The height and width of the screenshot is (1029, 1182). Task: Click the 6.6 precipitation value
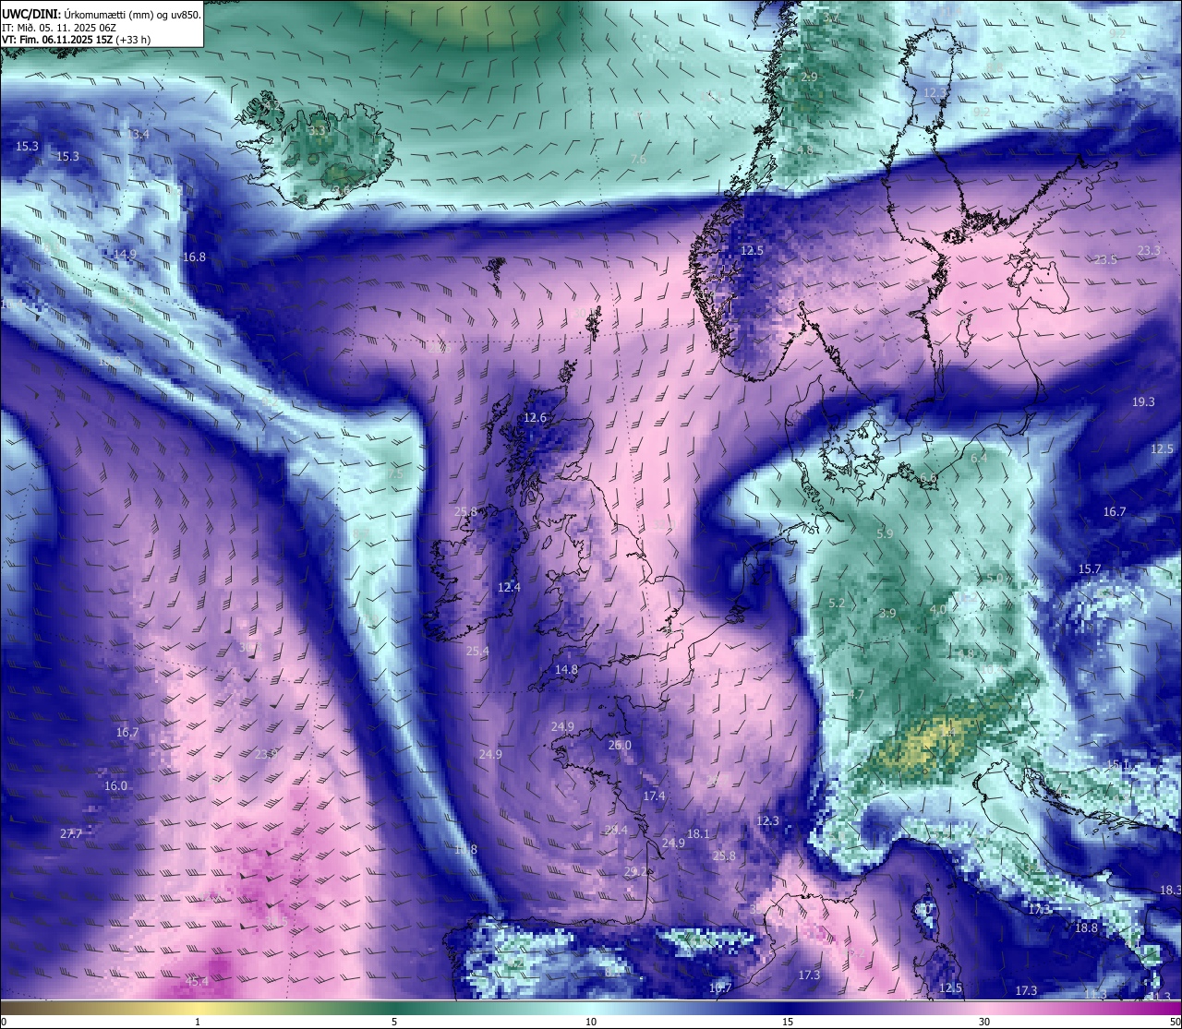coord(928,478)
